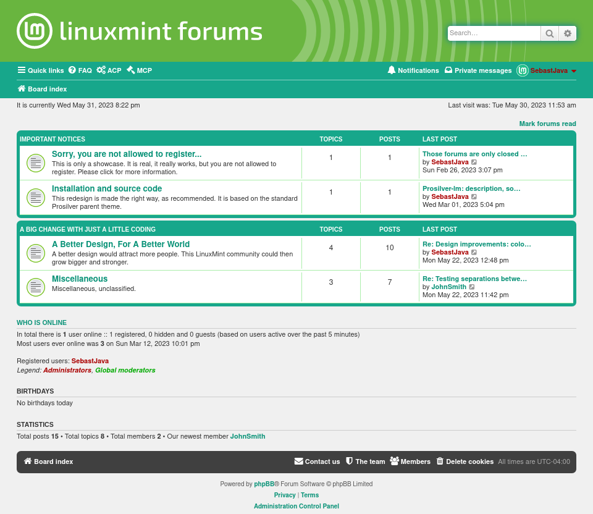The image size is (593, 514).
Task: Click the 'linuxmint forums' title text
Action: coord(161,31)
